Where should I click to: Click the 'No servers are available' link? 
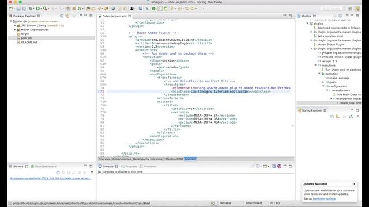point(50,178)
